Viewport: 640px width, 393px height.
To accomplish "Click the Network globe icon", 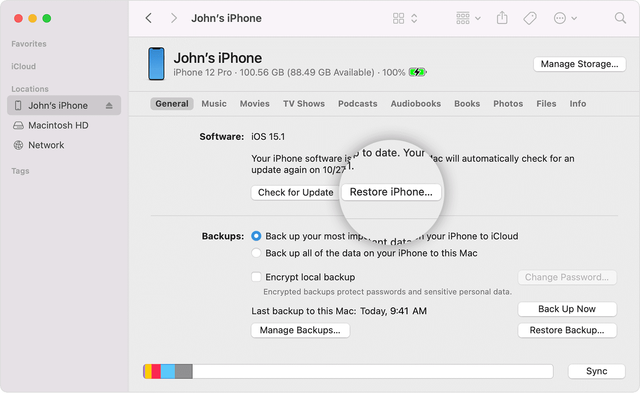I will point(18,145).
